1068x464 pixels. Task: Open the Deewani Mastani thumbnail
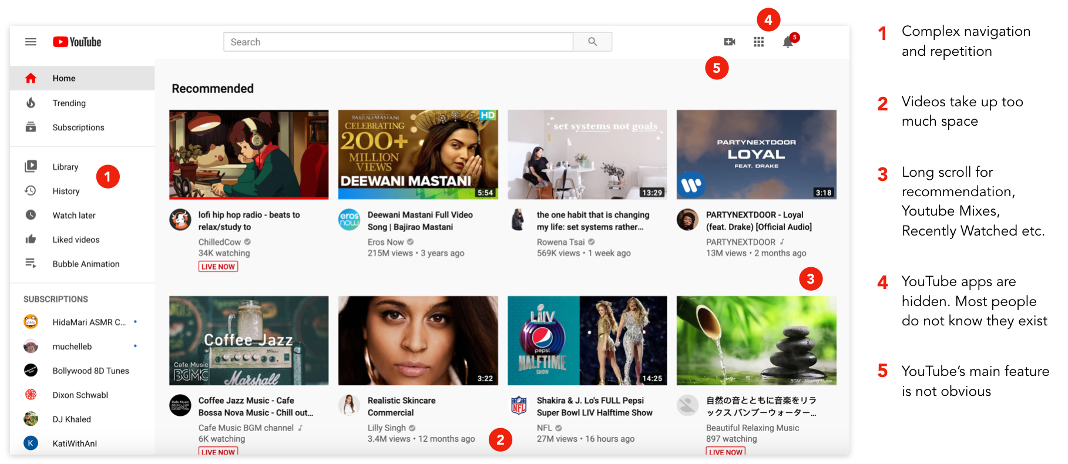(x=418, y=154)
